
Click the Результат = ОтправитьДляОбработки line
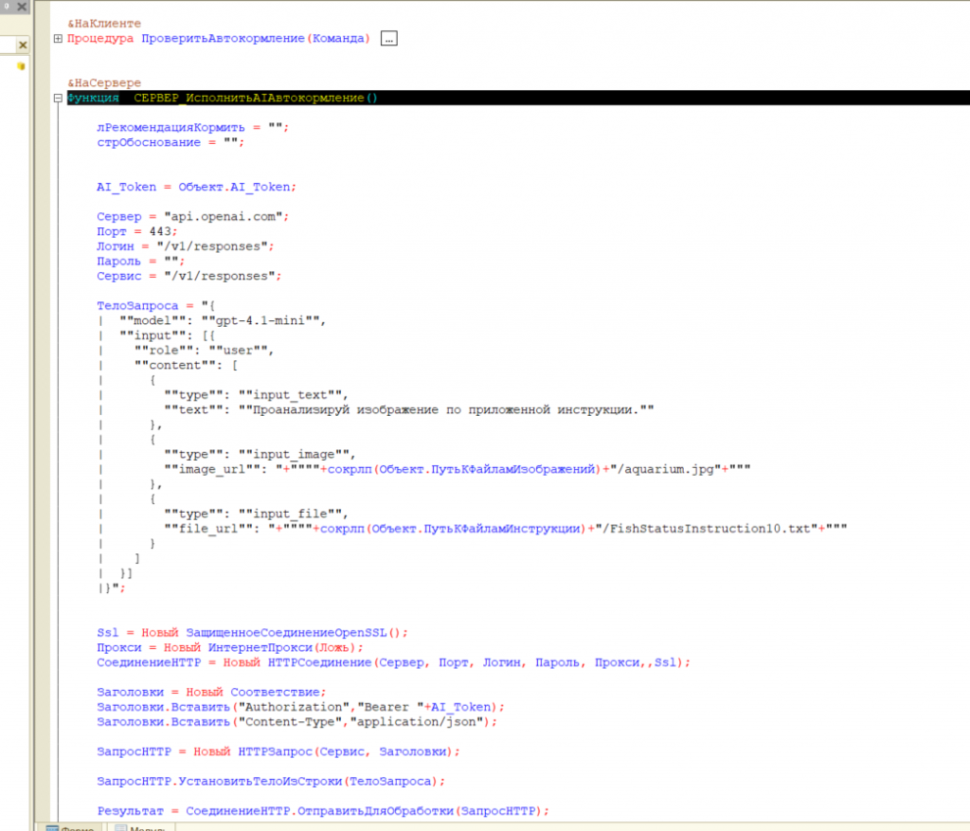(x=323, y=810)
